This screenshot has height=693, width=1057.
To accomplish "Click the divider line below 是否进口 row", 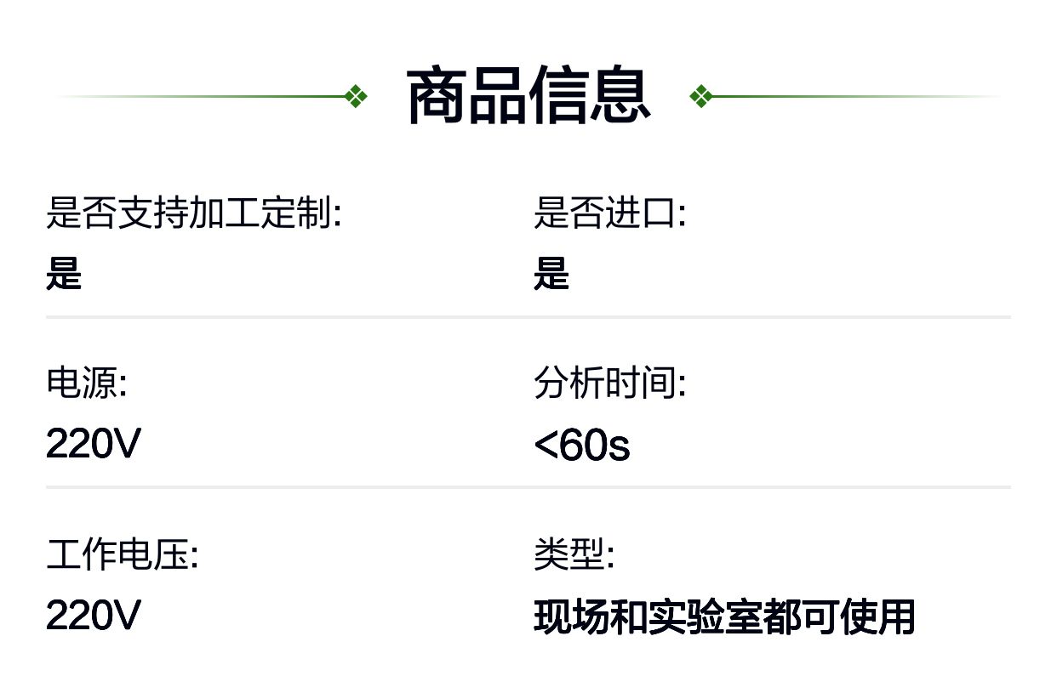I will pos(528,317).
